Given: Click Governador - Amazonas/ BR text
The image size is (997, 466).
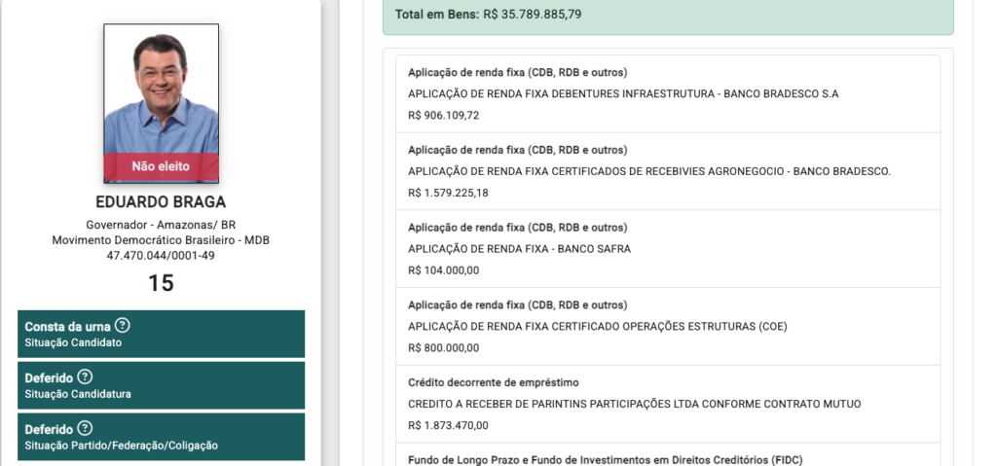Looking at the screenshot, I should (x=161, y=225).
